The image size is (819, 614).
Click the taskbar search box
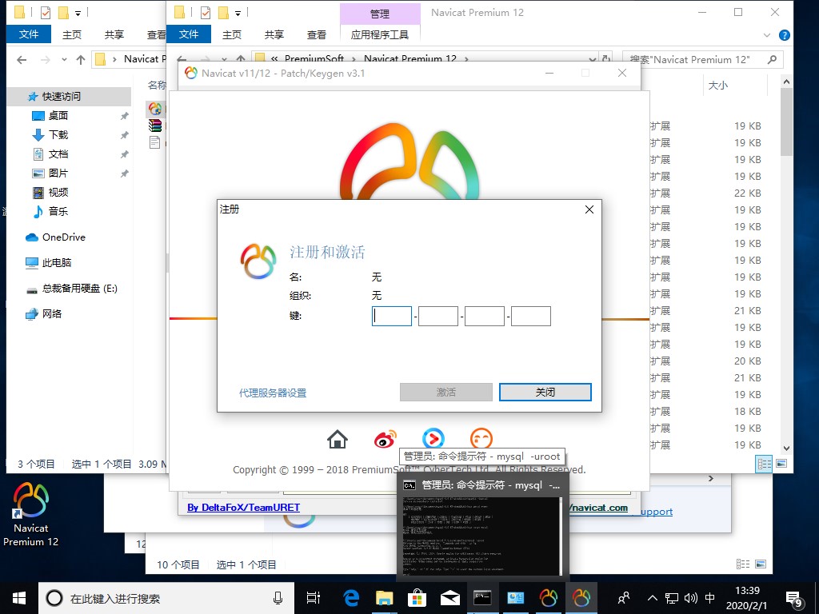click(166, 598)
